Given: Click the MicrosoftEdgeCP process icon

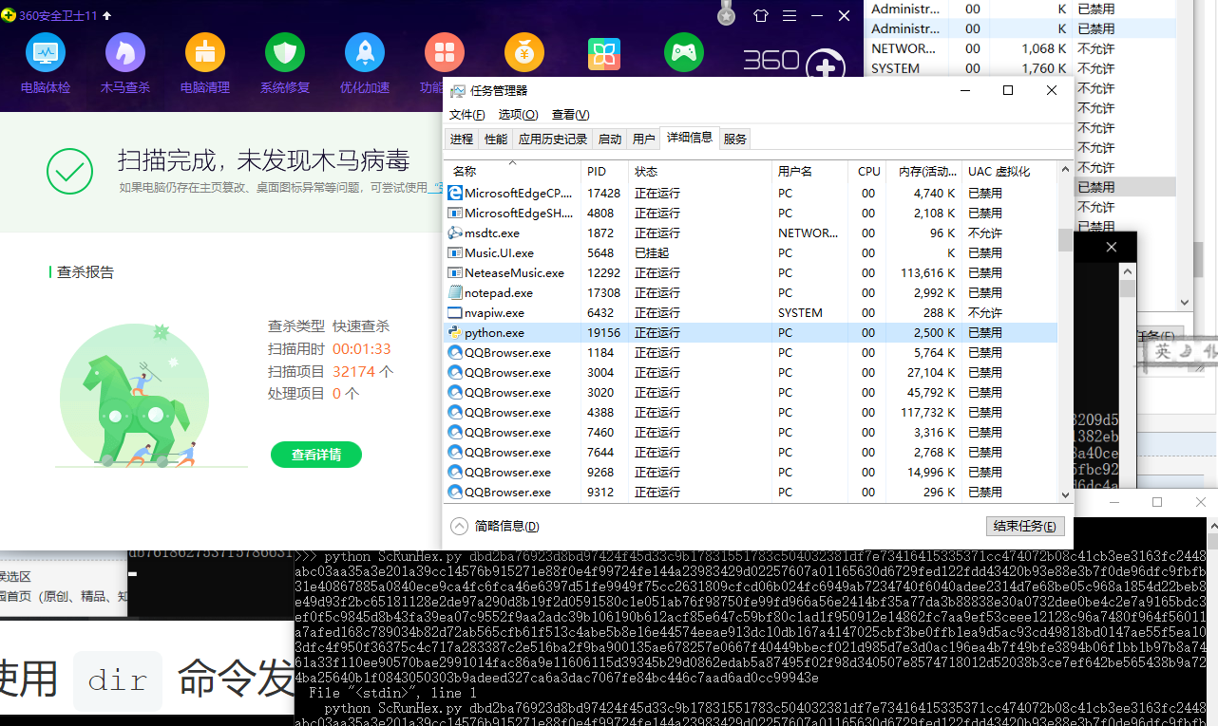Looking at the screenshot, I should pyautogui.click(x=455, y=194).
